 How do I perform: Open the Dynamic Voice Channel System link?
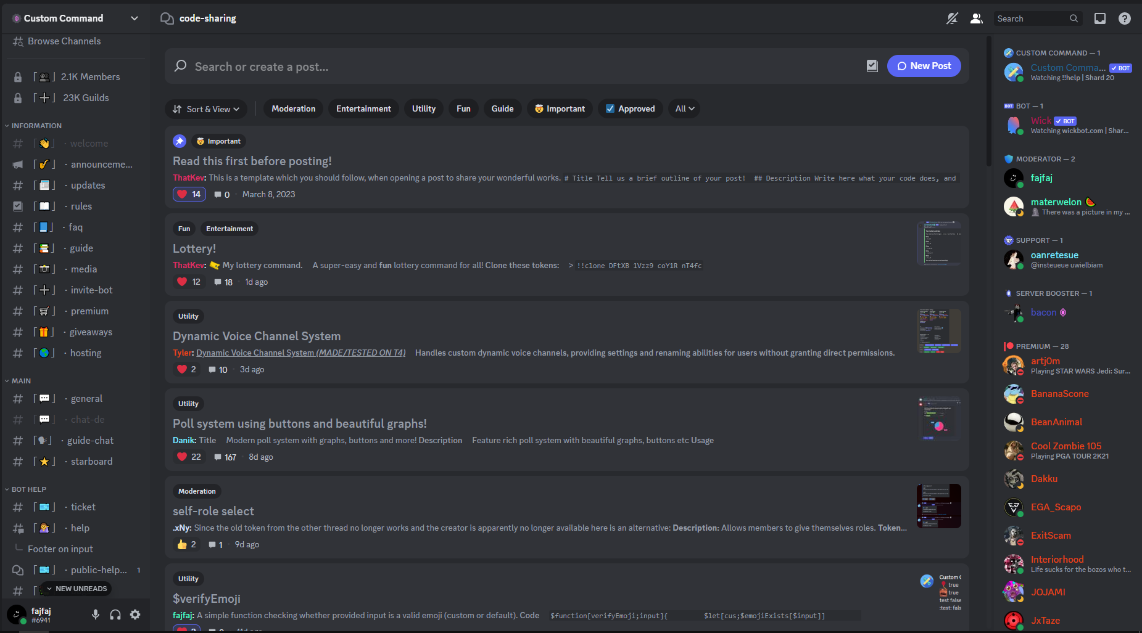(x=300, y=353)
